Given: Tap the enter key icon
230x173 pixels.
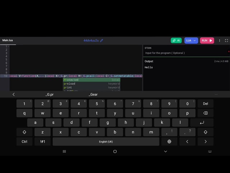Looking at the screenshot, I should click(202, 123).
